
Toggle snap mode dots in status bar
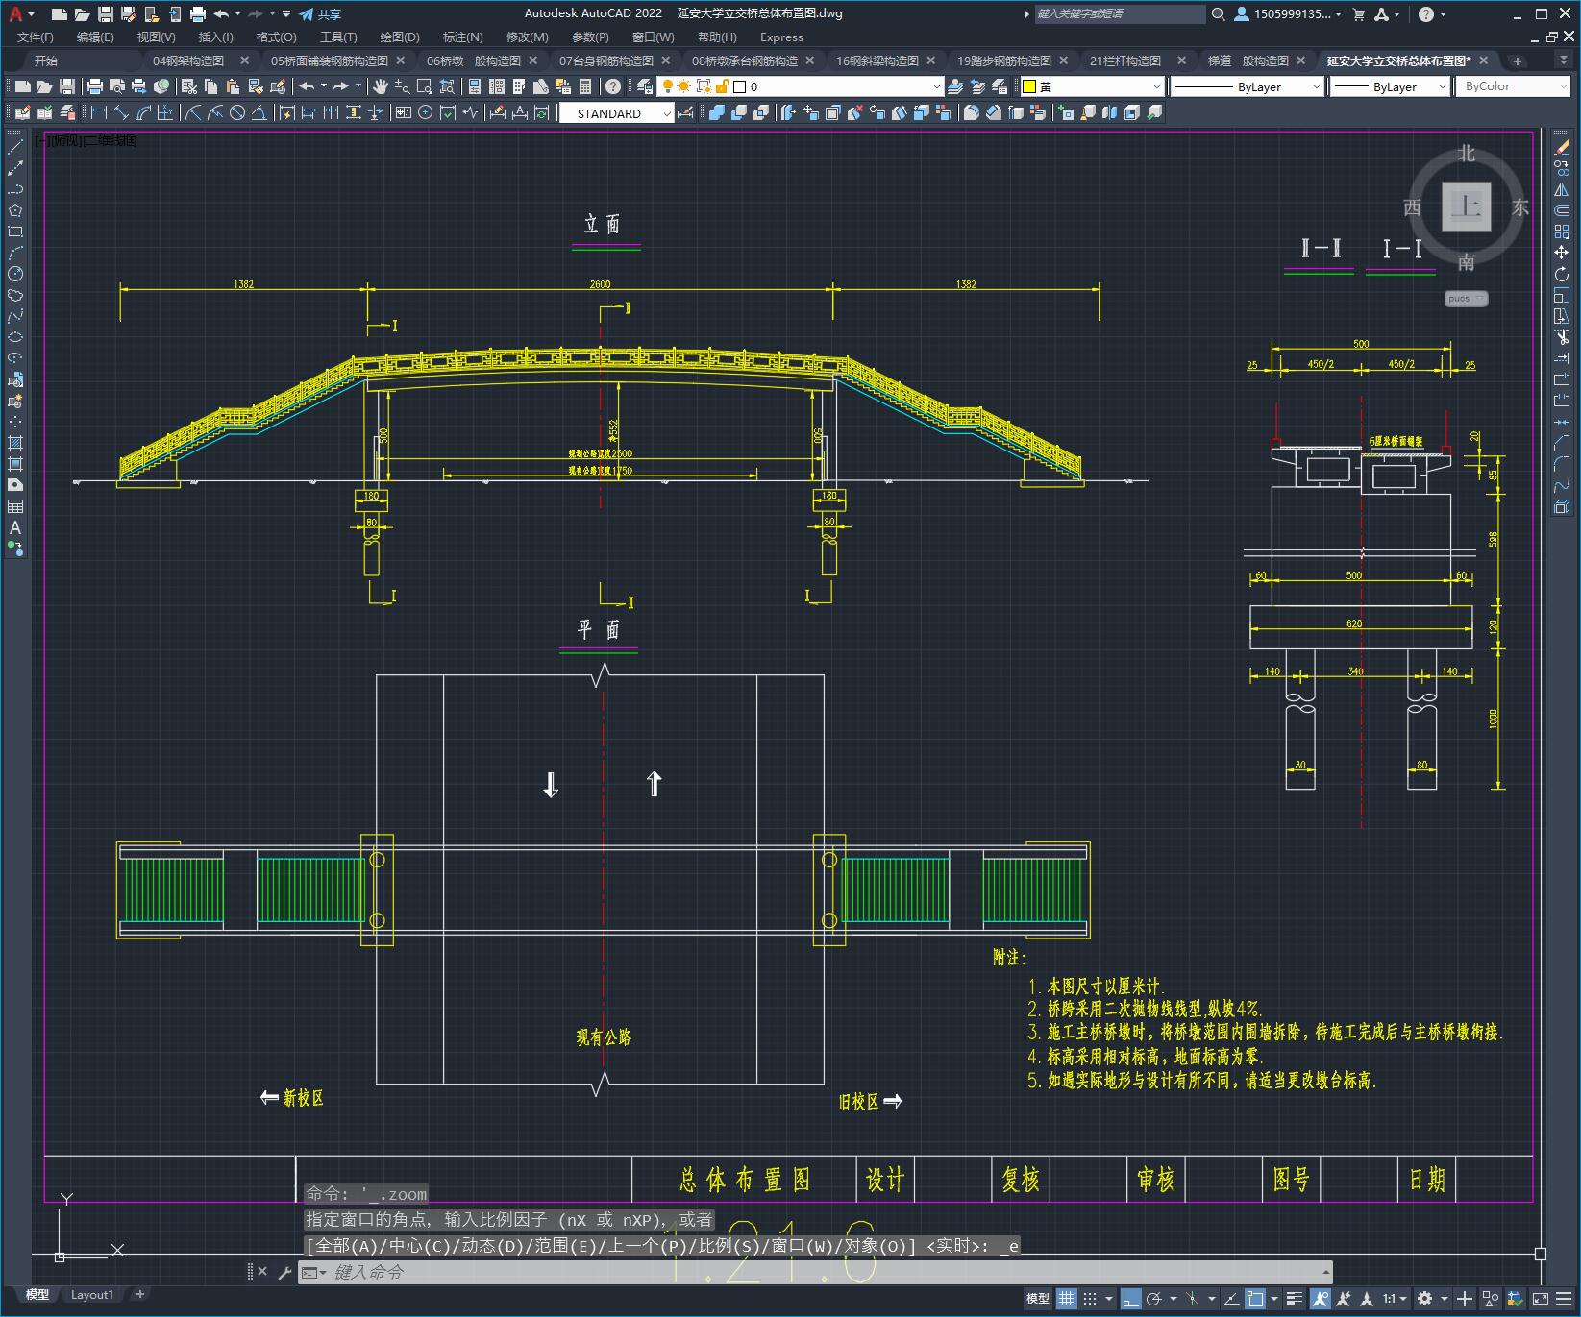[x=1089, y=1299]
